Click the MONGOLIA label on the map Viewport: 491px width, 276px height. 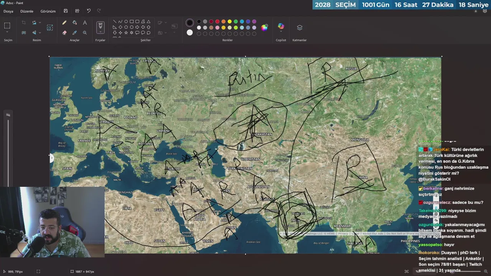point(360,140)
